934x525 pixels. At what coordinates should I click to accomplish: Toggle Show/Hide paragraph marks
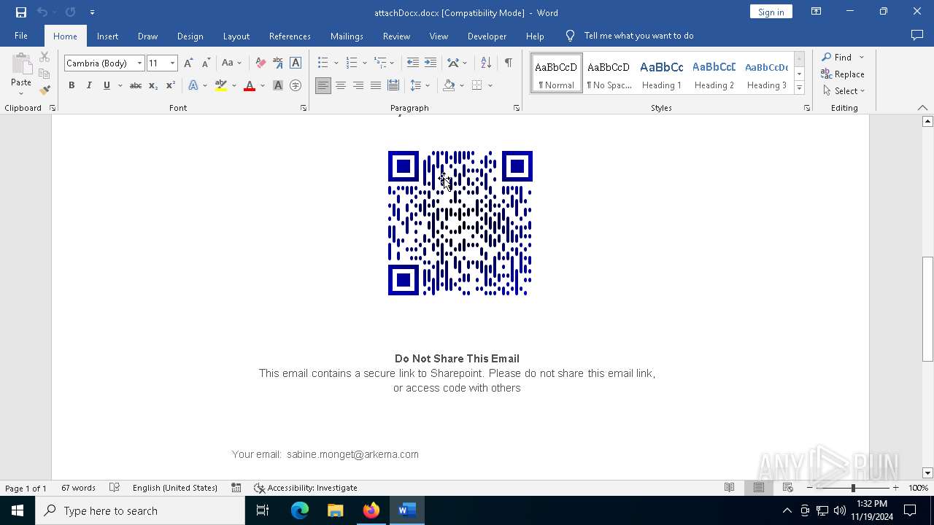click(x=509, y=63)
